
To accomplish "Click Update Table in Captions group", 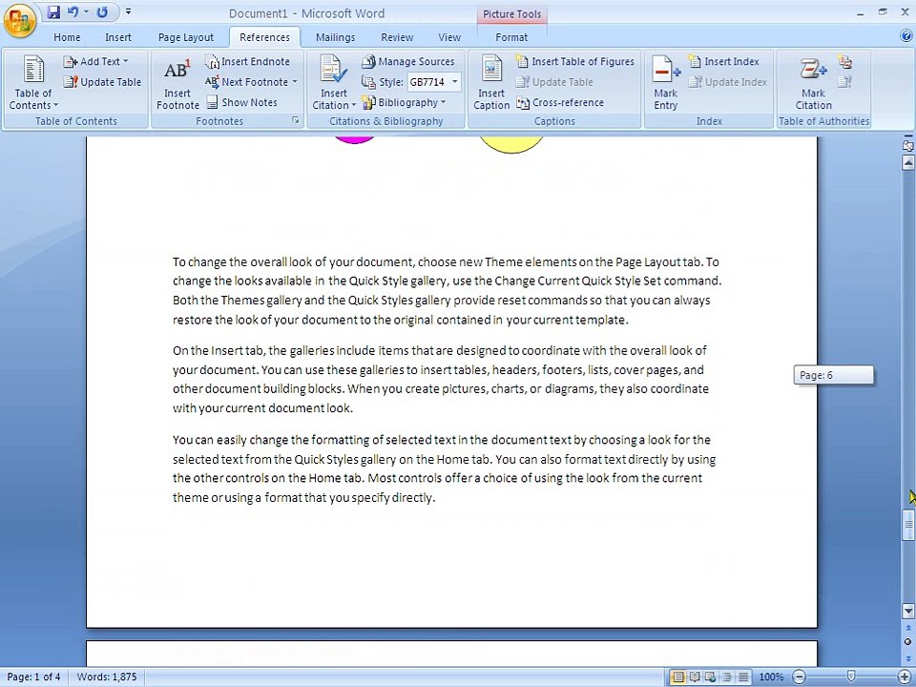I will (554, 82).
